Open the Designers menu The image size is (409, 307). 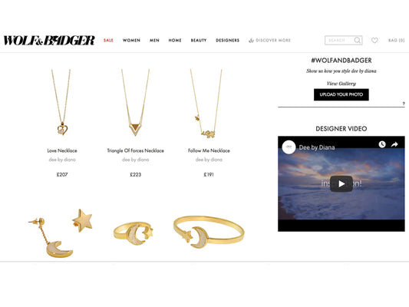pos(227,41)
